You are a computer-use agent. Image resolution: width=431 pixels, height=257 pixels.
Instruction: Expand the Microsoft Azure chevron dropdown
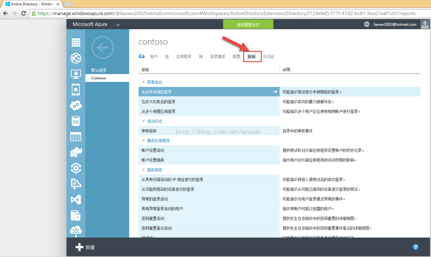118,25
